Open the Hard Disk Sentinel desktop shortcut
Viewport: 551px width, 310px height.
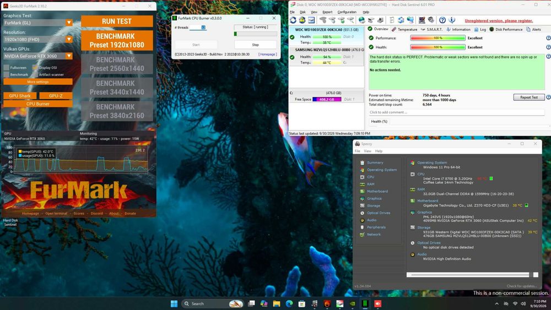tap(10, 222)
